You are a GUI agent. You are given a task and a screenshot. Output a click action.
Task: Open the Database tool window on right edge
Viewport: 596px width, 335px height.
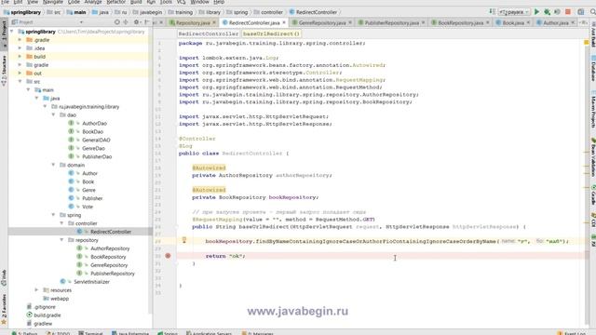(x=592, y=68)
